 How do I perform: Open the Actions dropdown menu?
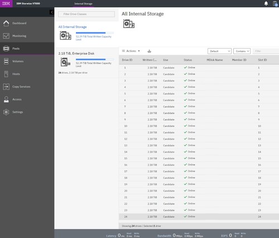[131, 51]
